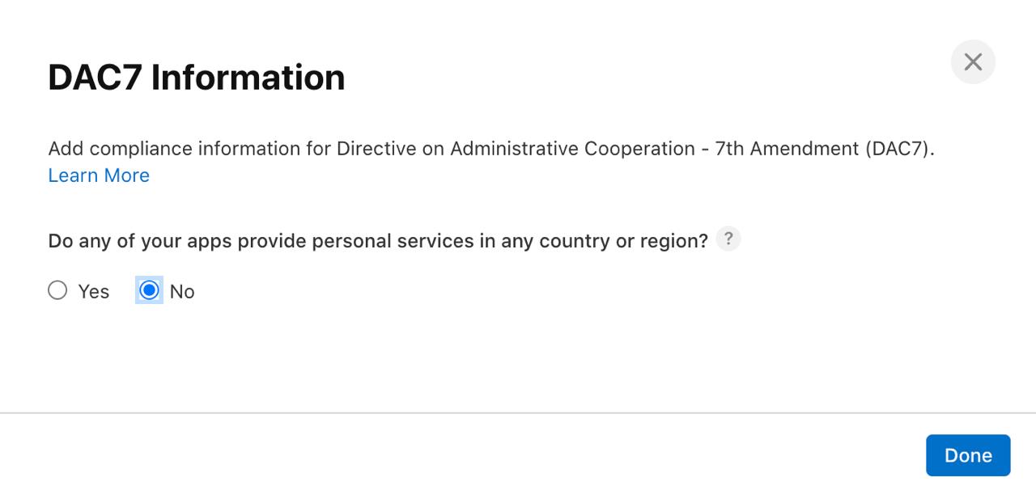Select the Yes radio button
The width and height of the screenshot is (1036, 486).
pyautogui.click(x=57, y=290)
